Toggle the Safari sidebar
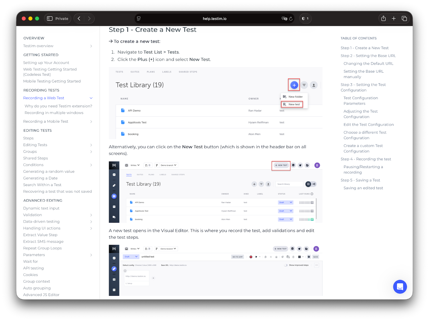 point(50,18)
